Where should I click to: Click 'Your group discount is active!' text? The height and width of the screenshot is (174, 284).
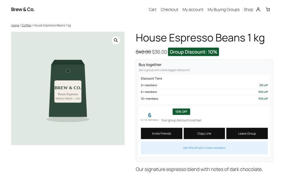point(181,120)
